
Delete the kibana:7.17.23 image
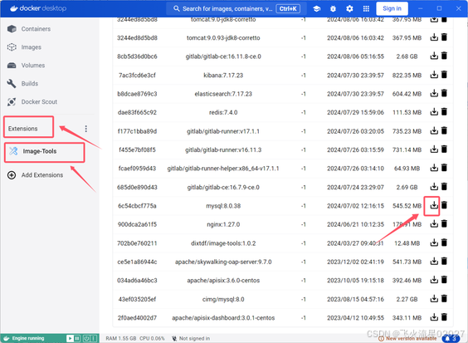(x=445, y=75)
